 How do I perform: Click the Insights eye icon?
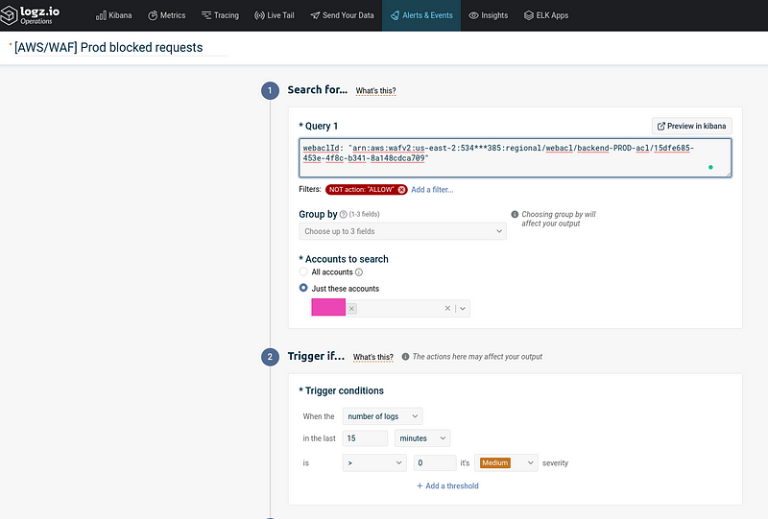[x=473, y=15]
